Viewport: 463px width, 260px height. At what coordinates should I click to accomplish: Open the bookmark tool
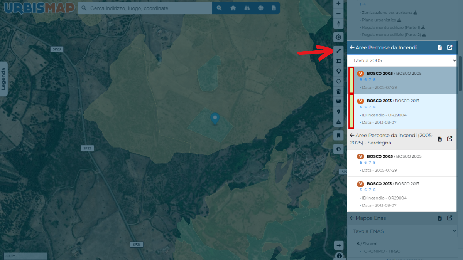pyautogui.click(x=338, y=135)
